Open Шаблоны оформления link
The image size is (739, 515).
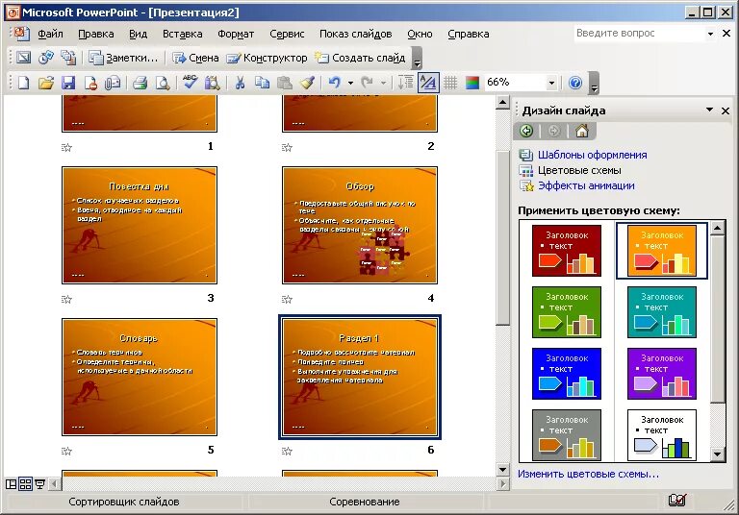point(593,155)
